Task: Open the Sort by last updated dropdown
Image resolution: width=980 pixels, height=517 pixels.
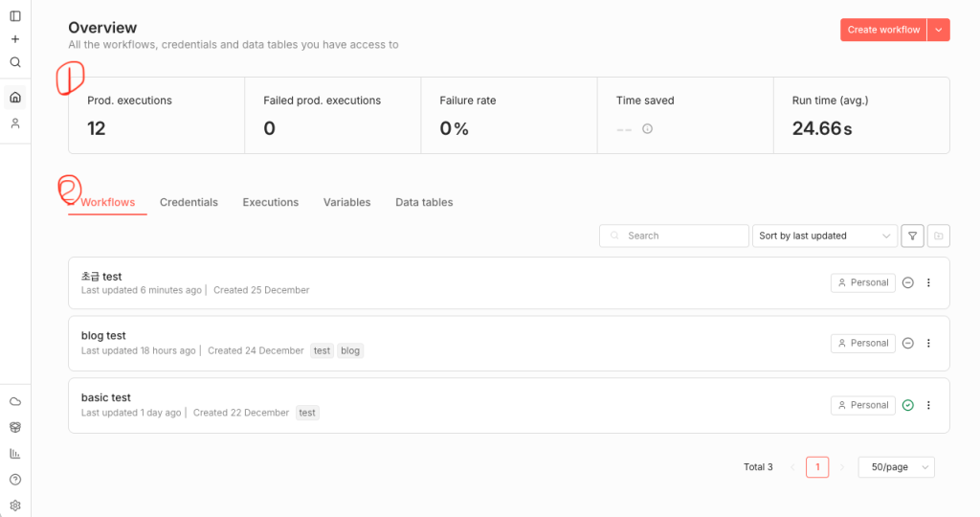Action: click(825, 236)
